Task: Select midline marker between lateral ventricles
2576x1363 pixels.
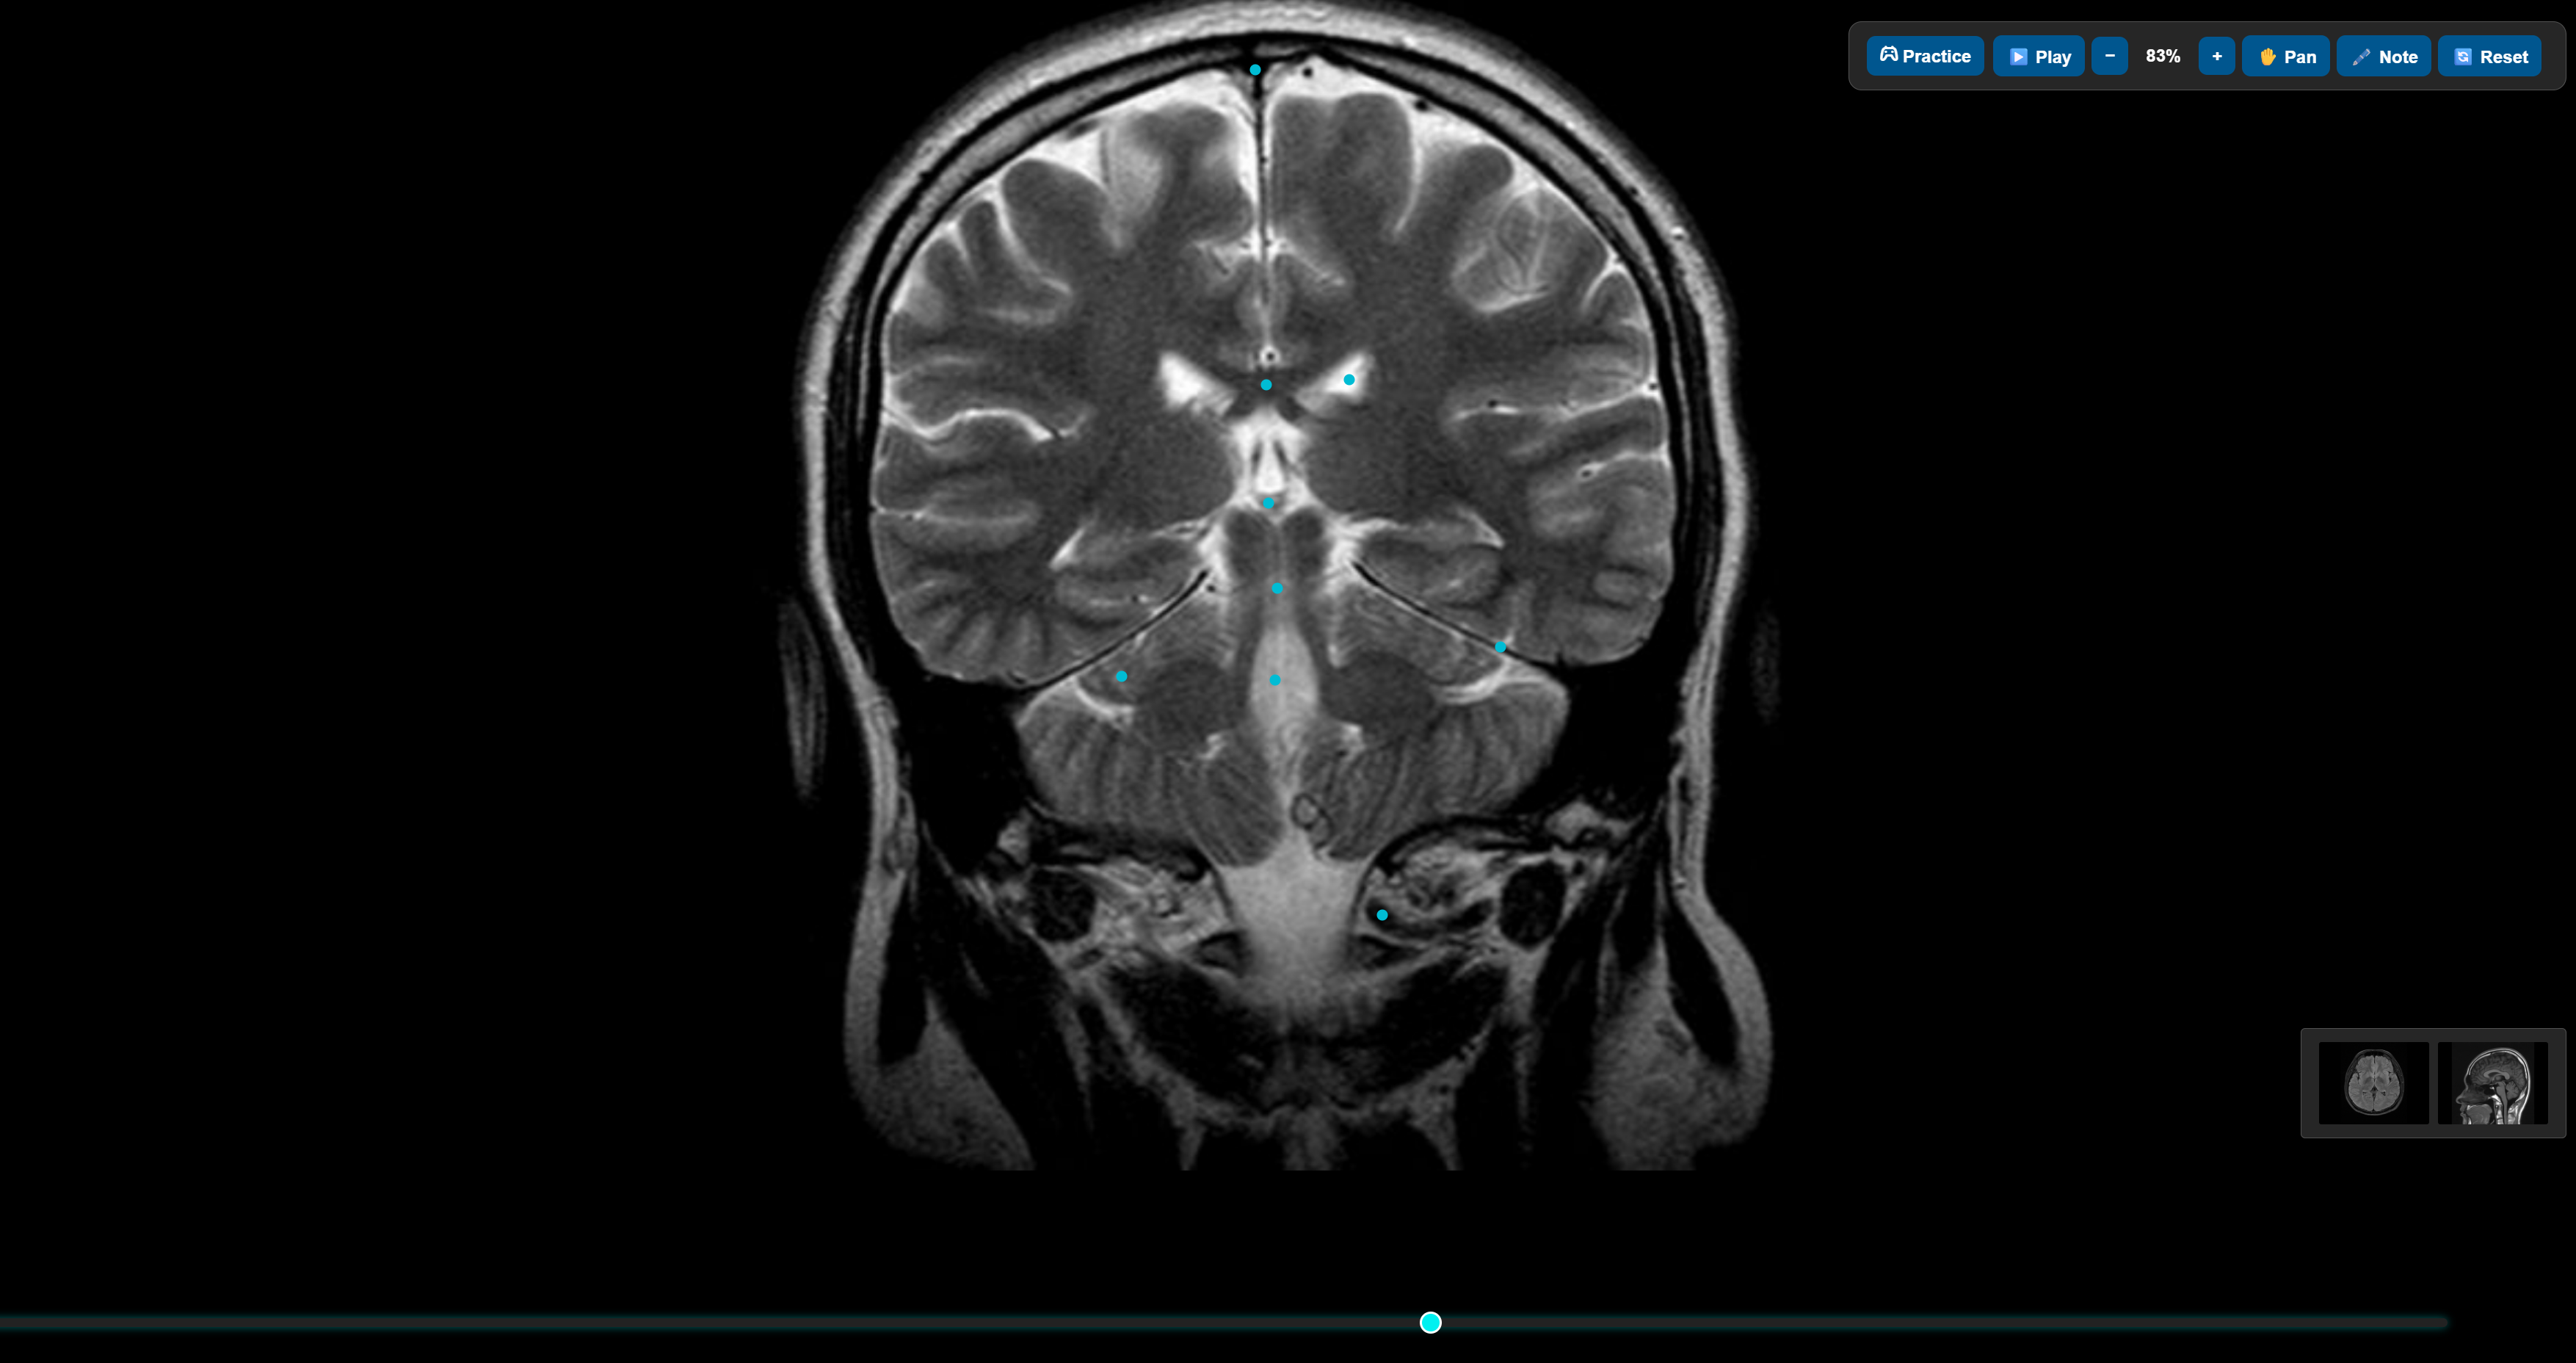Action: coord(1266,385)
